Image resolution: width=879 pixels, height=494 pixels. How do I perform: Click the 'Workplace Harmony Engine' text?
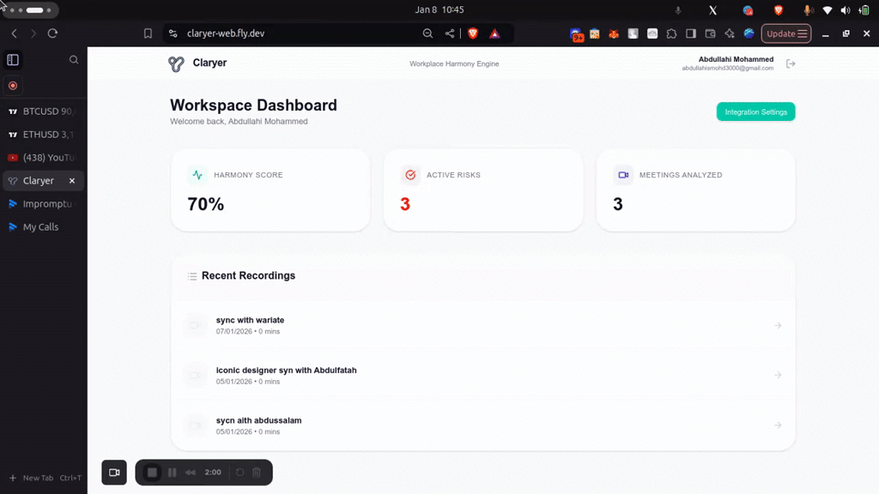pyautogui.click(x=454, y=63)
